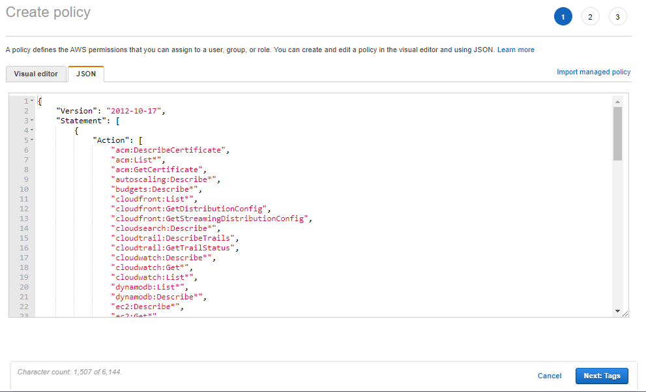This screenshot has width=646, height=392.
Task: Click the "dynamodb:Describe*" action line
Action: click(157, 297)
